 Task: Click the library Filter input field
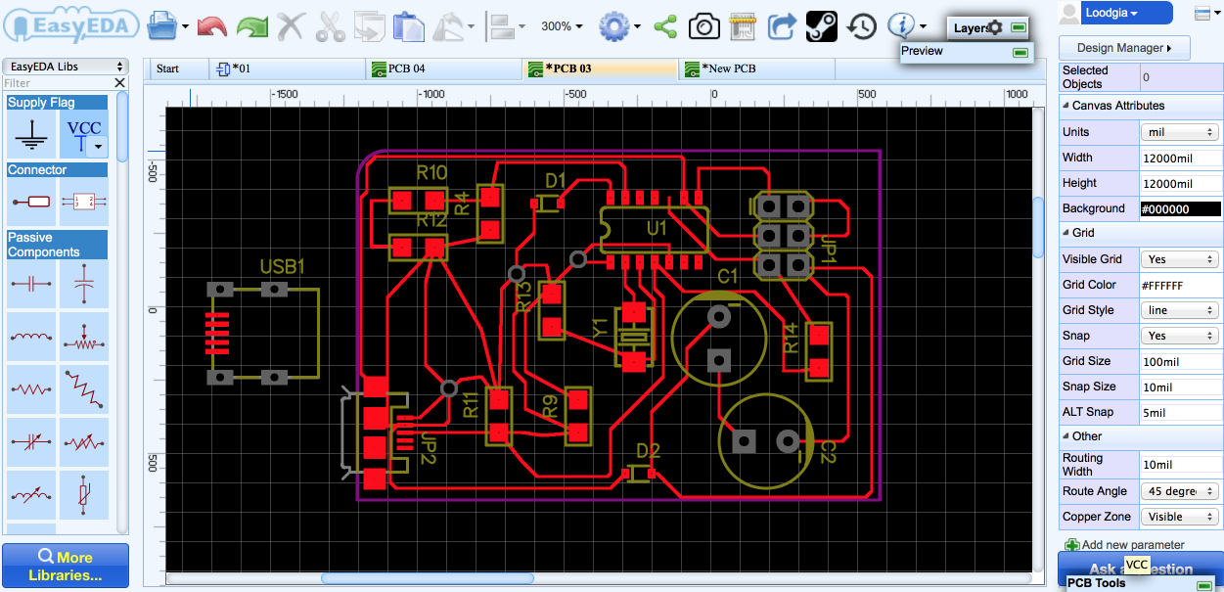pyautogui.click(x=58, y=83)
